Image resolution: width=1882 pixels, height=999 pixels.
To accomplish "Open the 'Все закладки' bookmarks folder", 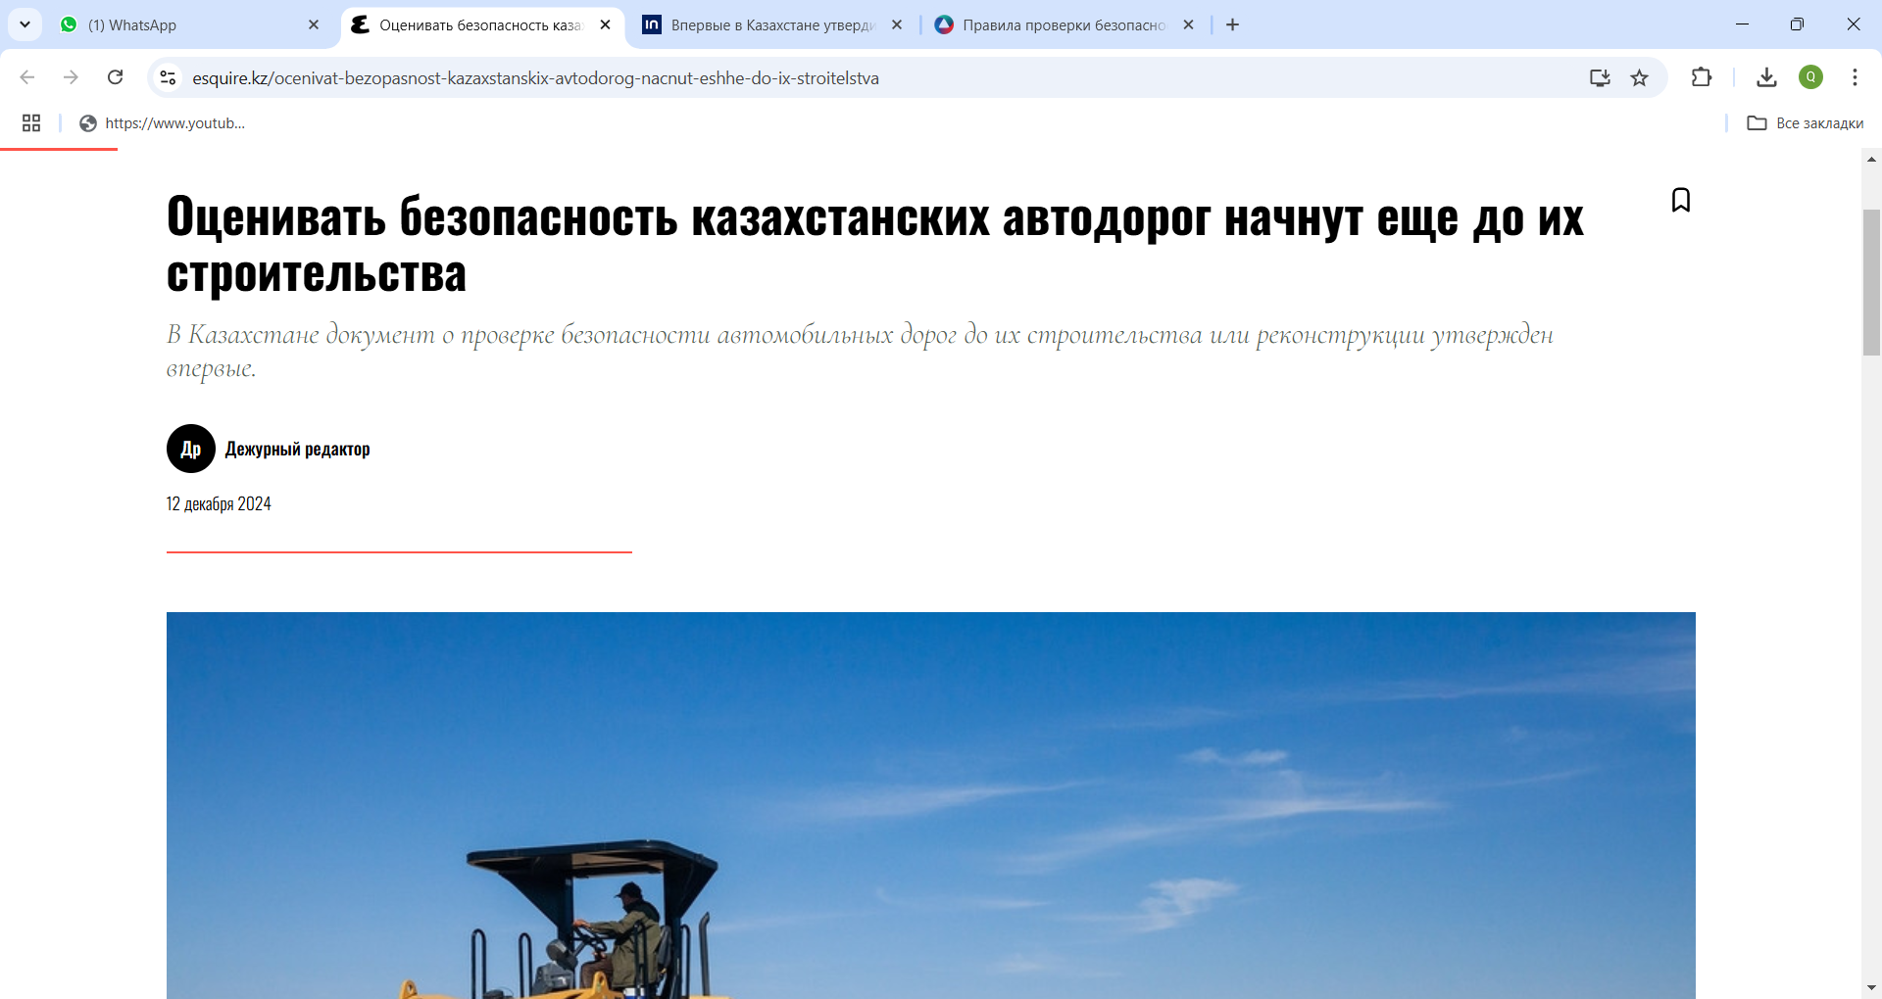I will click(1806, 122).
